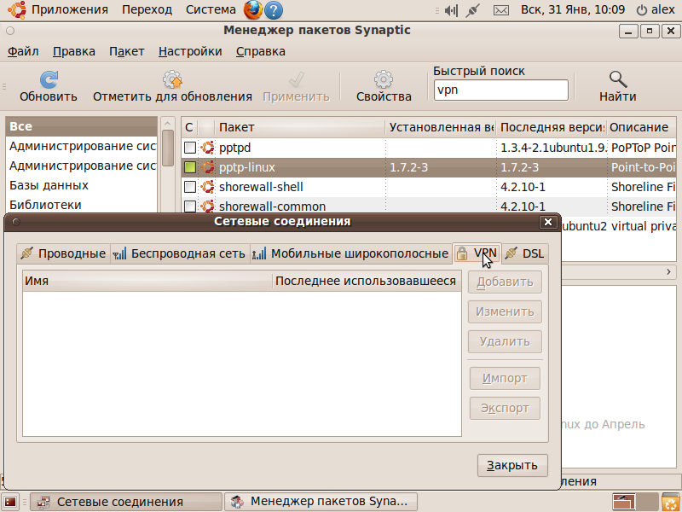This screenshot has height=512, width=682.
Task: Click the mail envelope icon in panel
Action: pyautogui.click(x=501, y=10)
